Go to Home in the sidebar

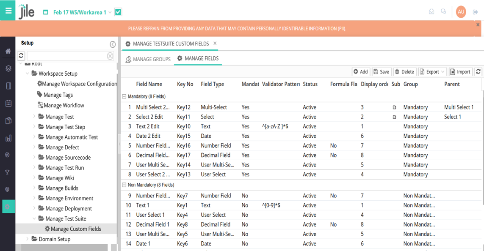pyautogui.click(x=8, y=51)
